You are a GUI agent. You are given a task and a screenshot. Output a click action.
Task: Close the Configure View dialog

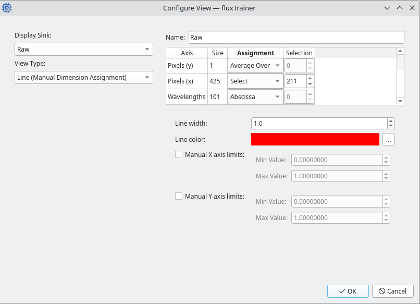point(412,8)
